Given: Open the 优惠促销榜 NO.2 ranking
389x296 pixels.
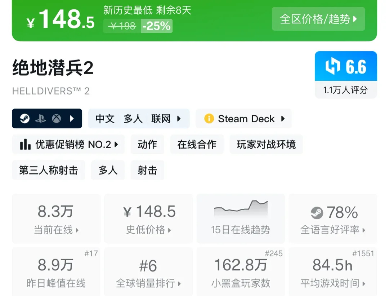Looking at the screenshot, I should (x=68, y=144).
